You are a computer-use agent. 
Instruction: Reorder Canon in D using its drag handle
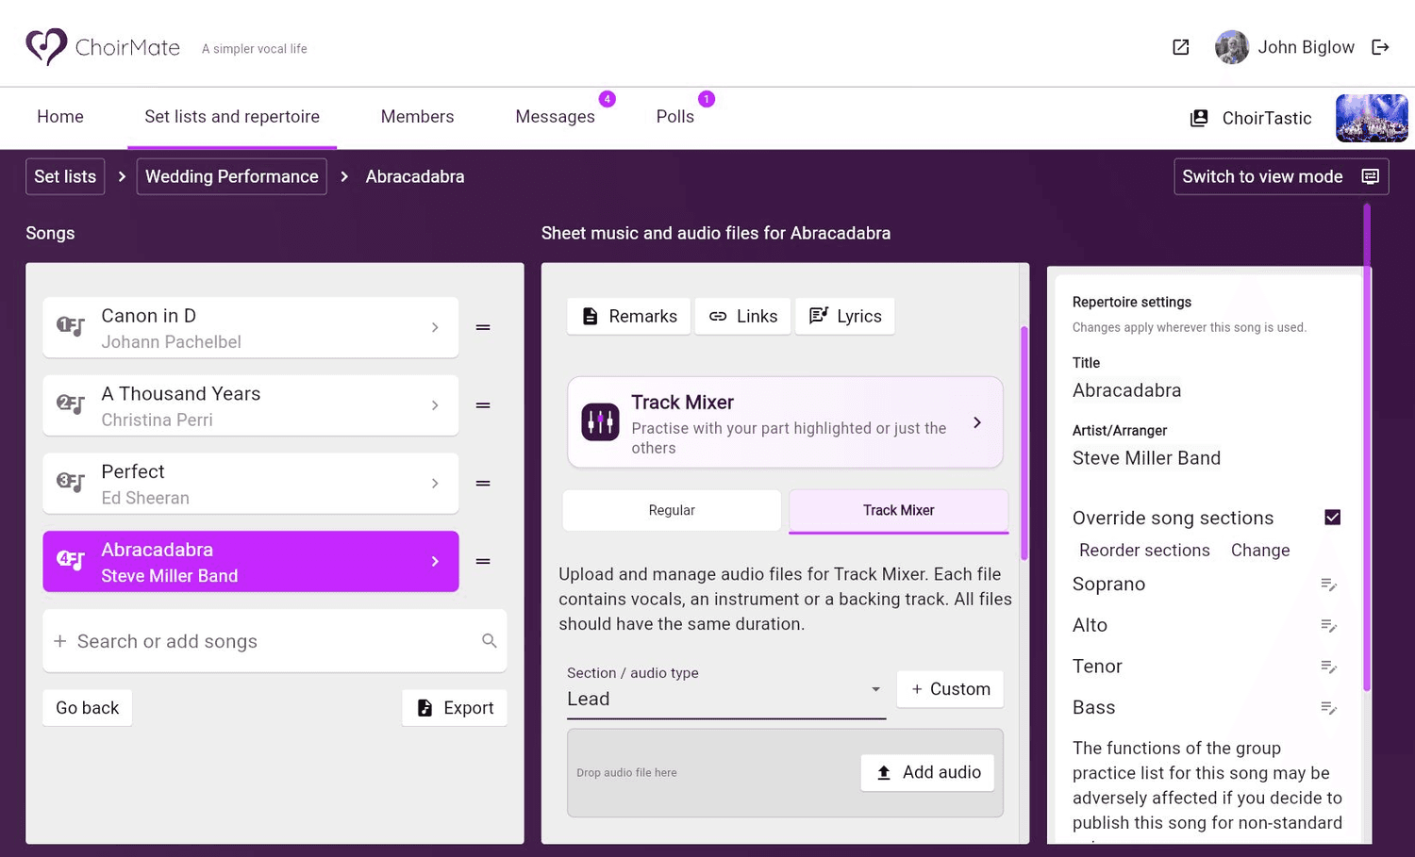483,327
